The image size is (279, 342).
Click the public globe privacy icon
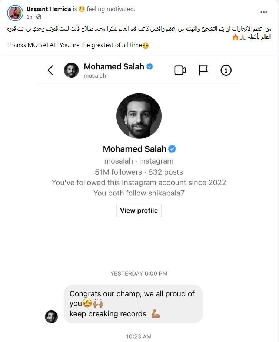(39, 17)
